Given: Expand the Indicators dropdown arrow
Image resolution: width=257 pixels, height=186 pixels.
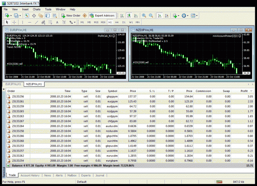Looking at the screenshot, I should [178, 16].
